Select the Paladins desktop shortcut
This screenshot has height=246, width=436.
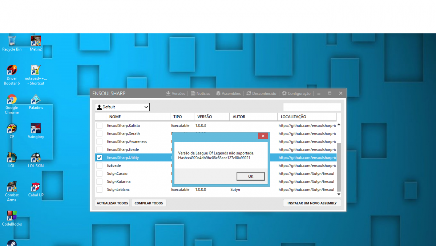pos(36,102)
